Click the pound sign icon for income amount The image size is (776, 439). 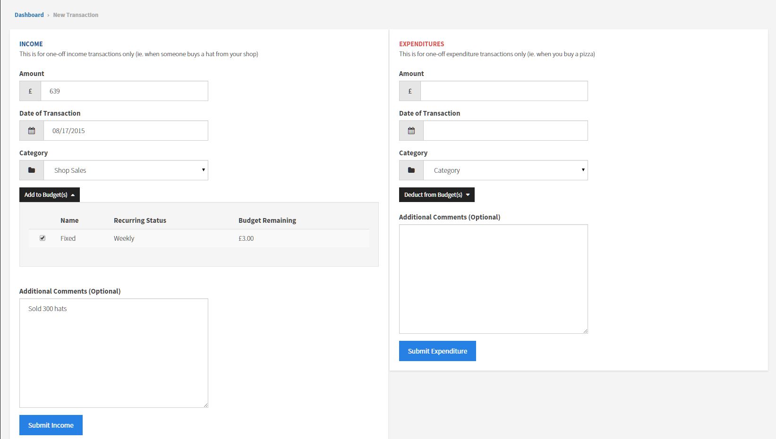coord(30,91)
